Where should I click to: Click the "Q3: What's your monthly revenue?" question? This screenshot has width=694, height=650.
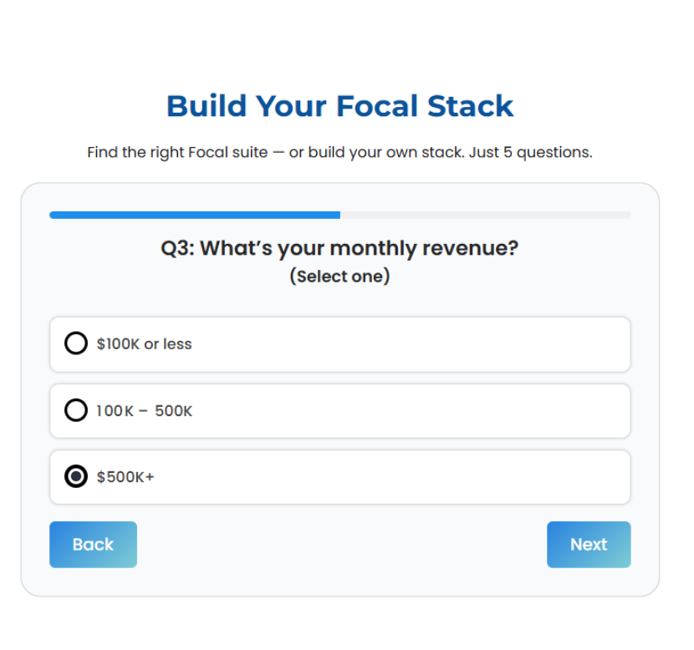pyautogui.click(x=339, y=248)
